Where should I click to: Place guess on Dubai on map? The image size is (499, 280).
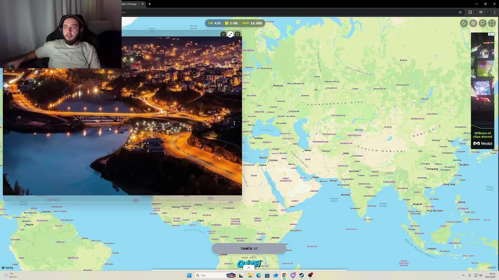pos(315,177)
